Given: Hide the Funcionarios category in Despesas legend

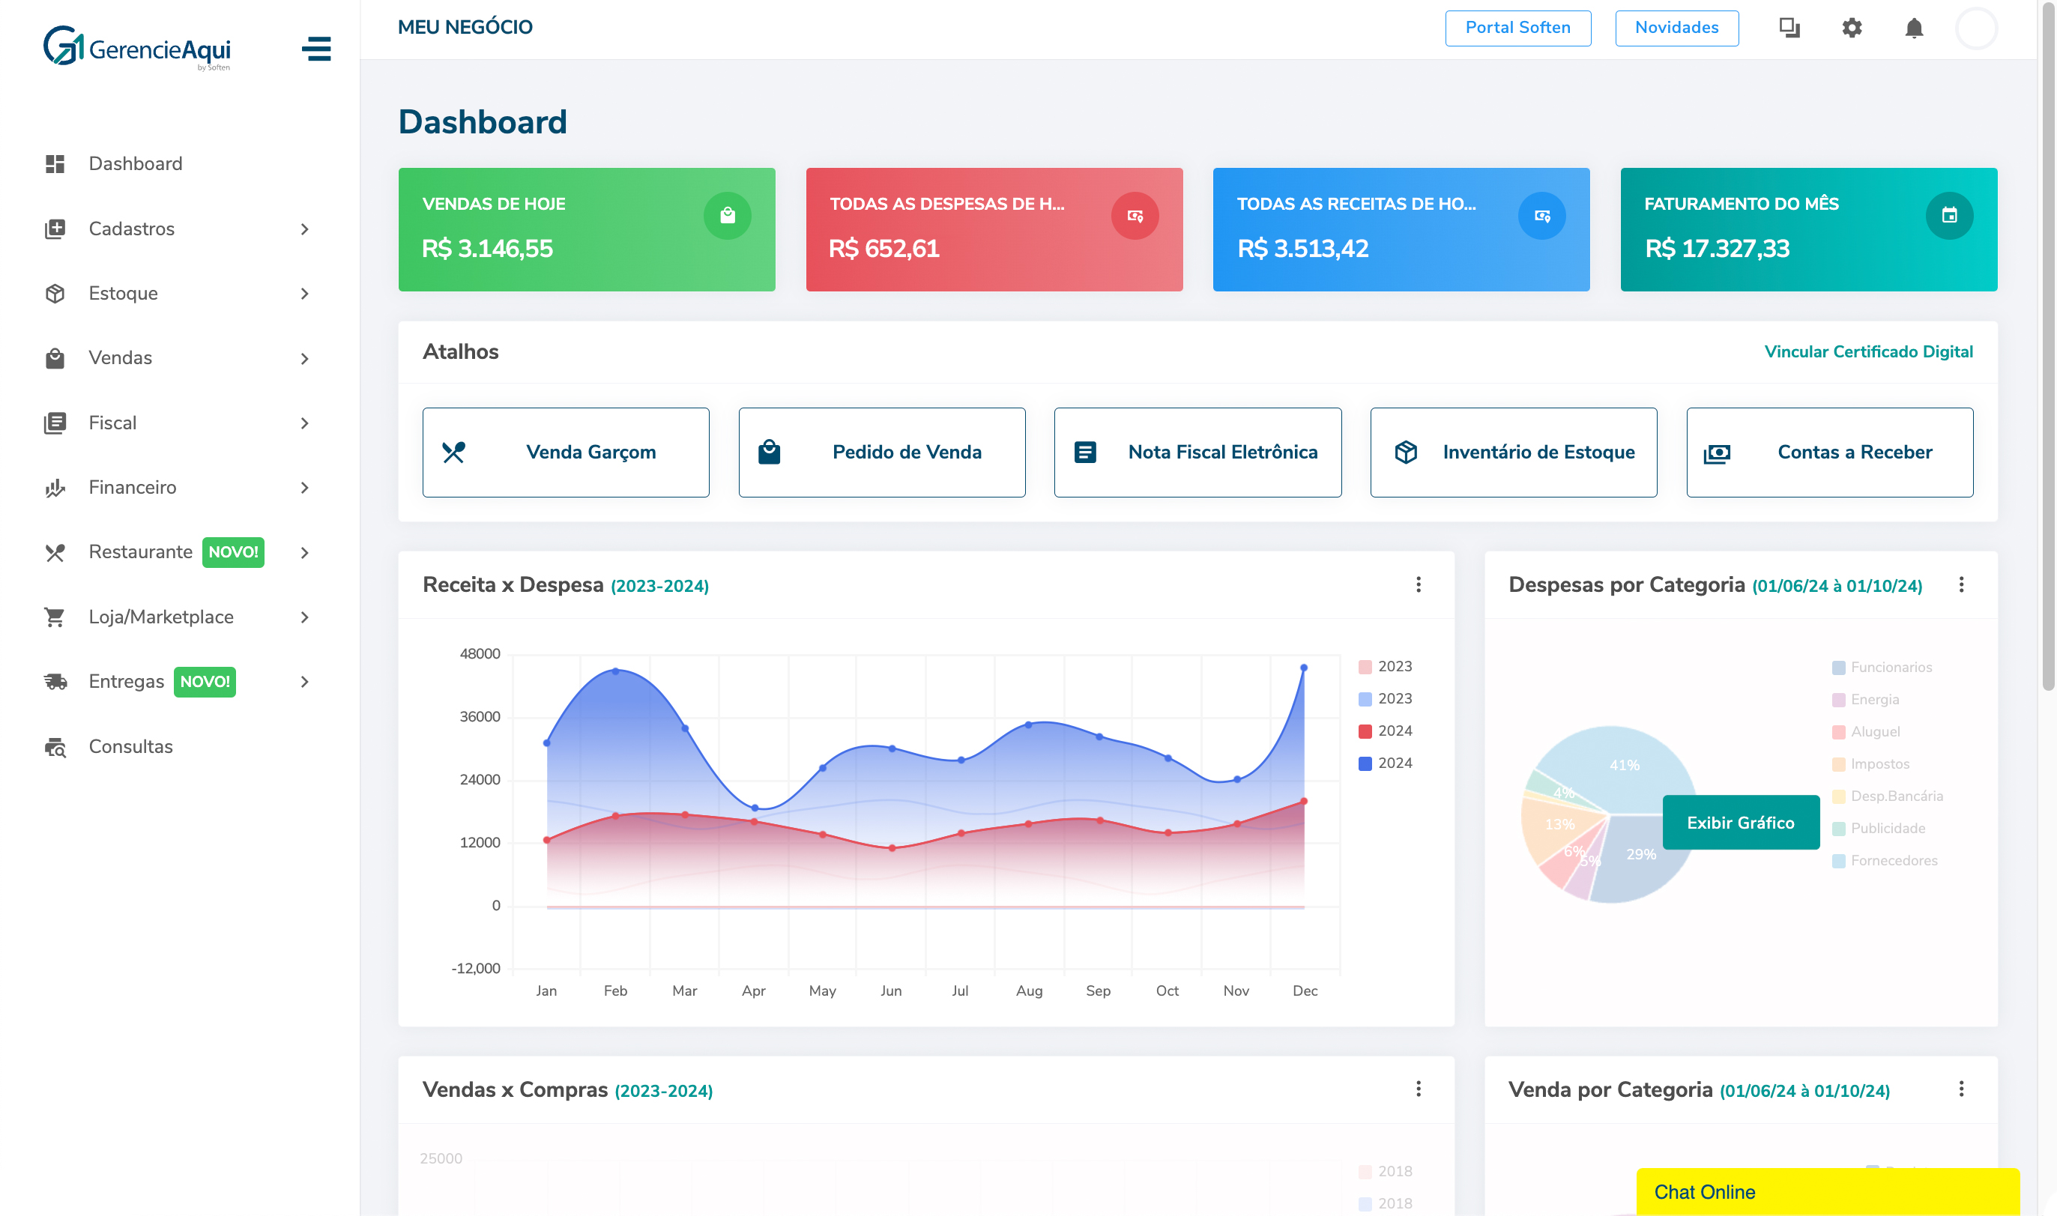Looking at the screenshot, I should [1882, 666].
